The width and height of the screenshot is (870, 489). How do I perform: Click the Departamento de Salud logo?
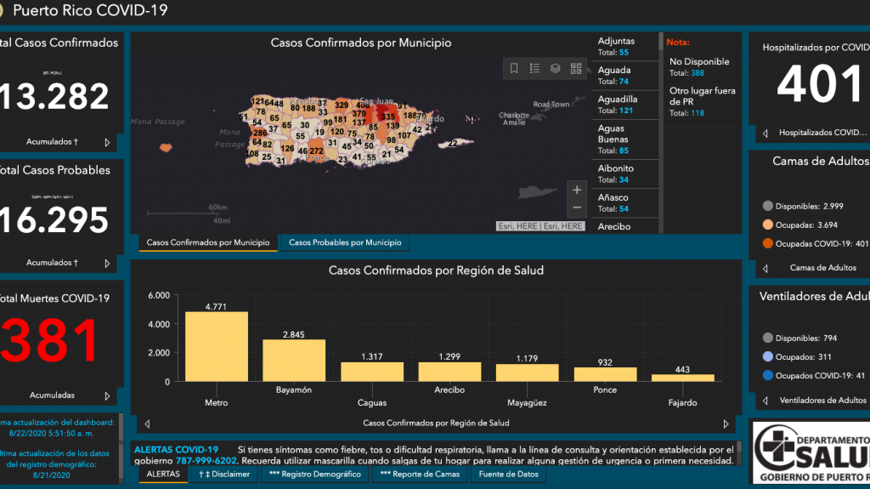tap(811, 450)
